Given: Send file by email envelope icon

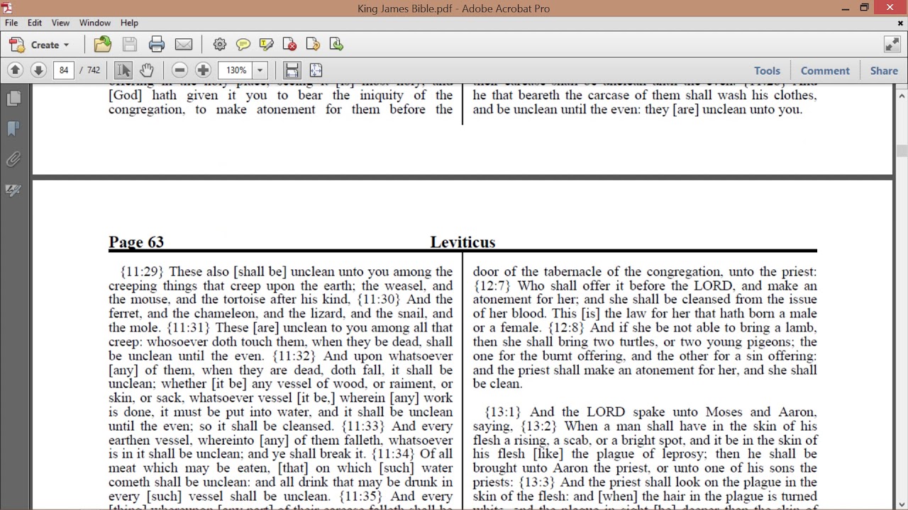Looking at the screenshot, I should pyautogui.click(x=184, y=45).
